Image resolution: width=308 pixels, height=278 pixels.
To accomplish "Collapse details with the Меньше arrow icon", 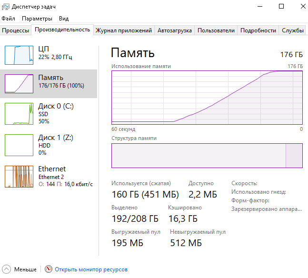I will [7, 269].
